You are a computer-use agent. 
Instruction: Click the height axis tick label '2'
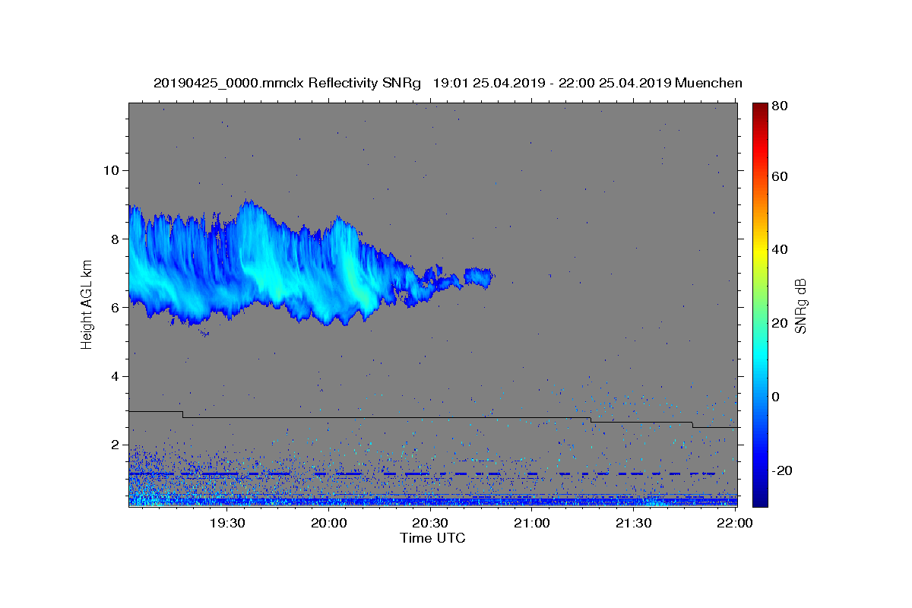click(115, 445)
